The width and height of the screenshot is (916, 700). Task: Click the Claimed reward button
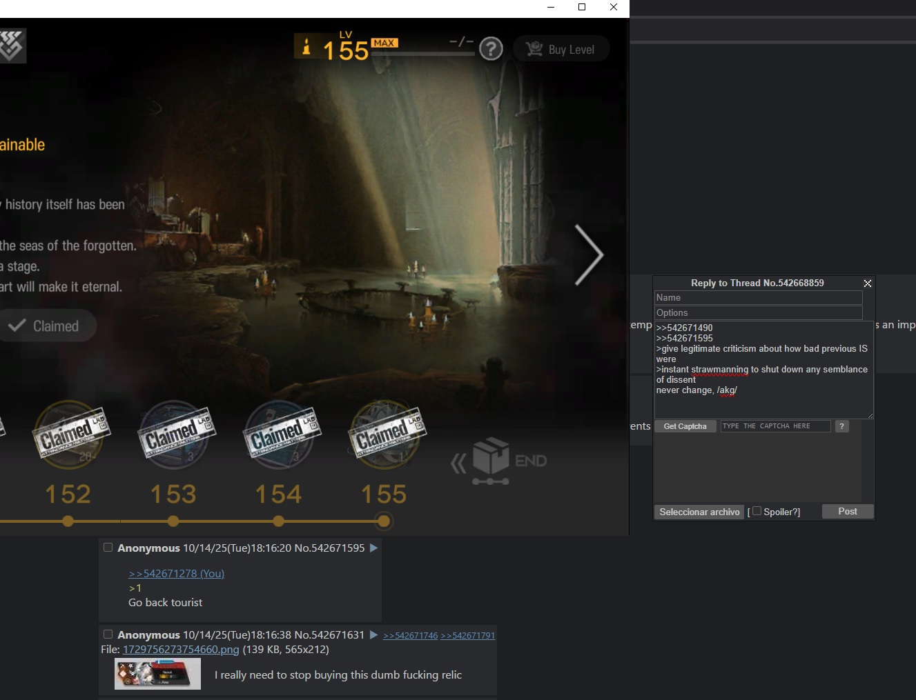[x=46, y=326]
